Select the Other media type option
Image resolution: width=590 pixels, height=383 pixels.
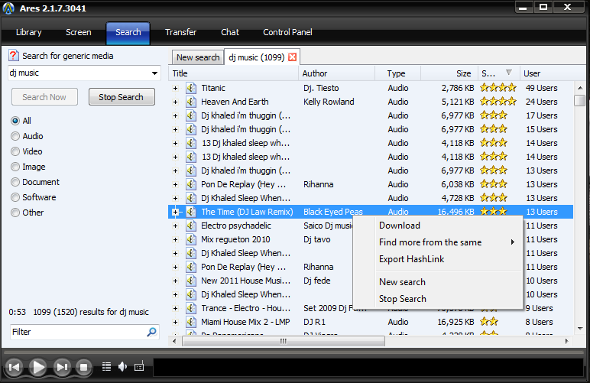tap(15, 213)
